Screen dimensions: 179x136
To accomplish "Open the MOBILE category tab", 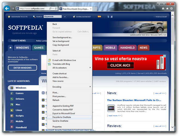I will (110, 48).
